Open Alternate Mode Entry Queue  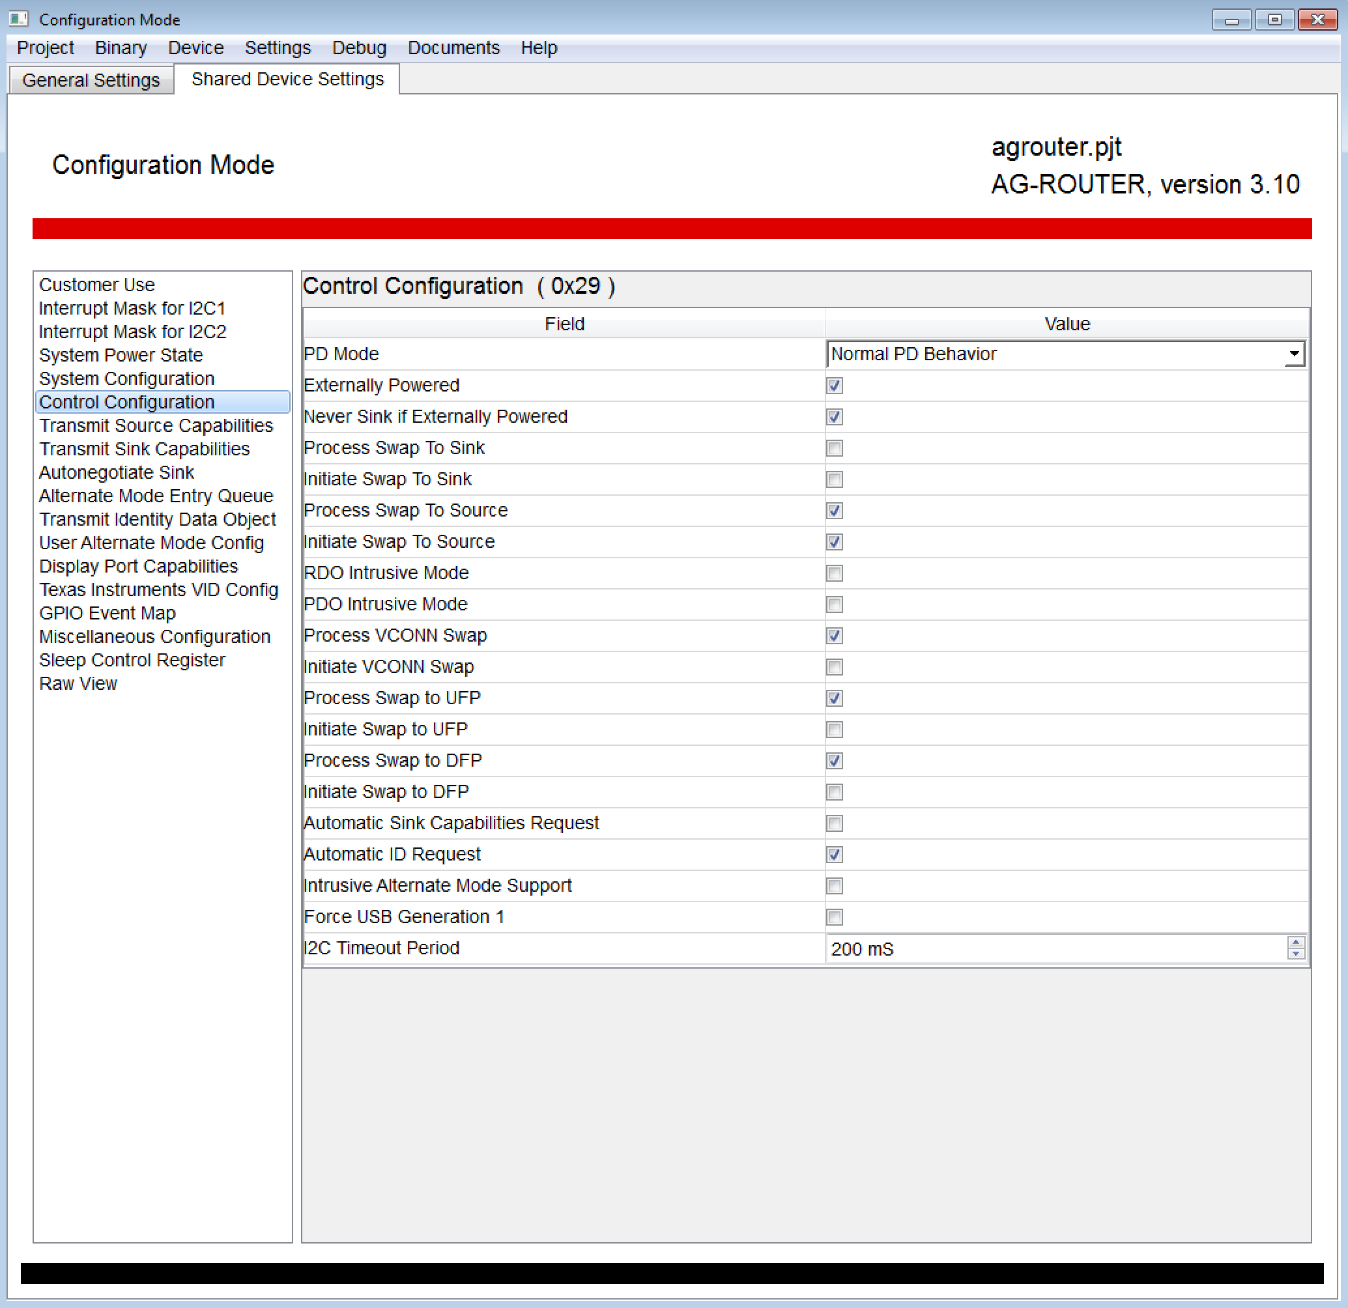(x=156, y=496)
